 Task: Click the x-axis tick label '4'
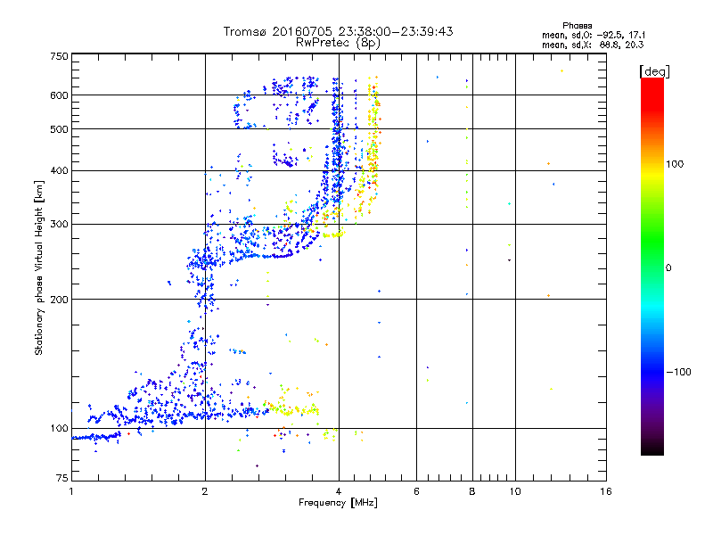tap(339, 491)
